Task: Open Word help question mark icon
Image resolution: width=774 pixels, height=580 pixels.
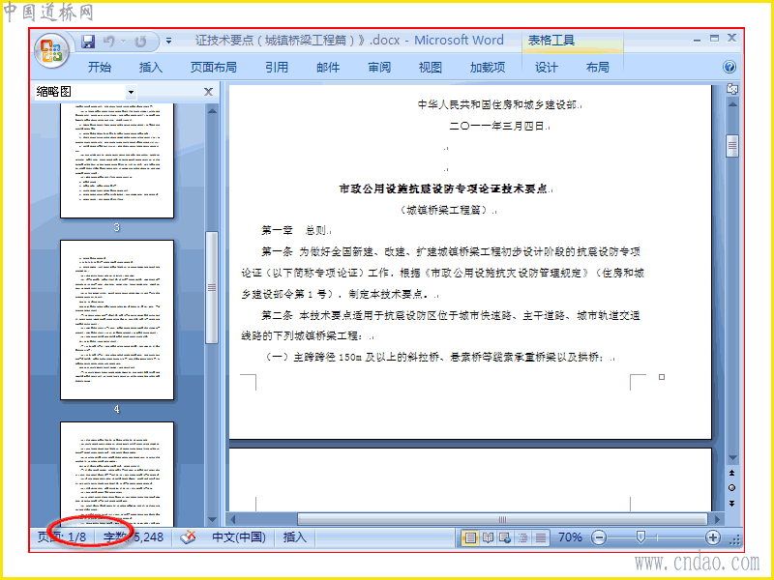Action: point(729,67)
